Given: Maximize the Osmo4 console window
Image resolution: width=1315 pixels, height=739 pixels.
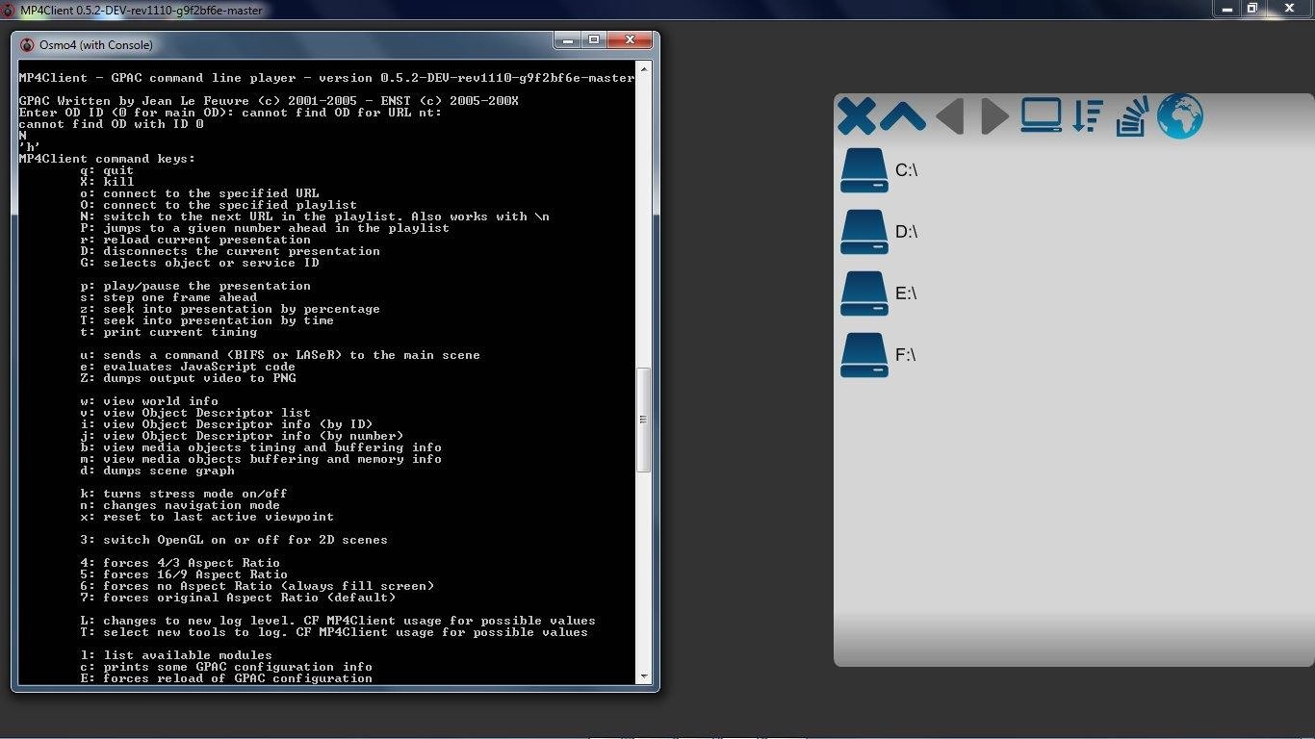Looking at the screenshot, I should (x=594, y=40).
